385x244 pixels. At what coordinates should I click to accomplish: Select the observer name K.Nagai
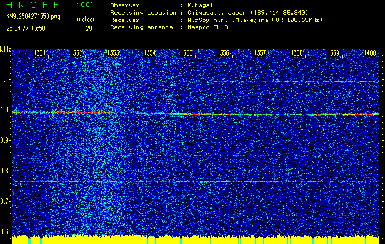click(x=200, y=5)
